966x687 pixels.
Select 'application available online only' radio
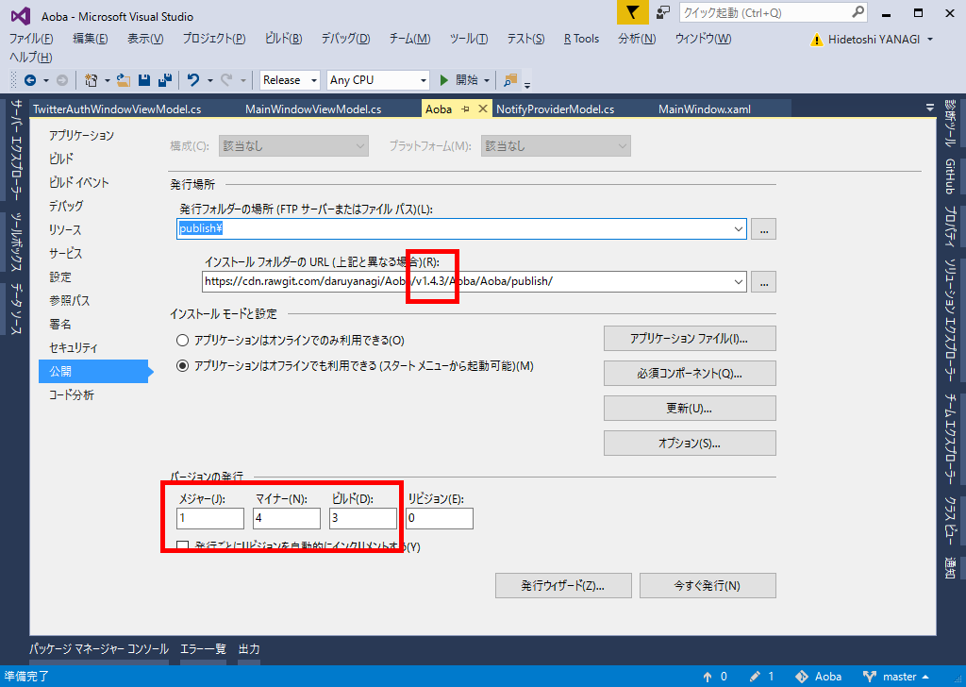coord(182,340)
